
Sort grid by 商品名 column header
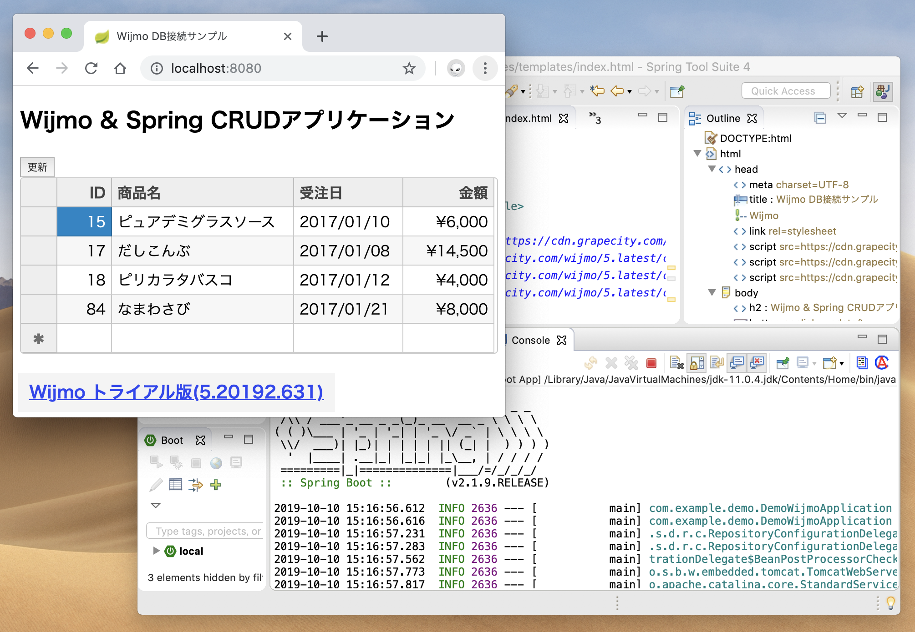(x=203, y=193)
